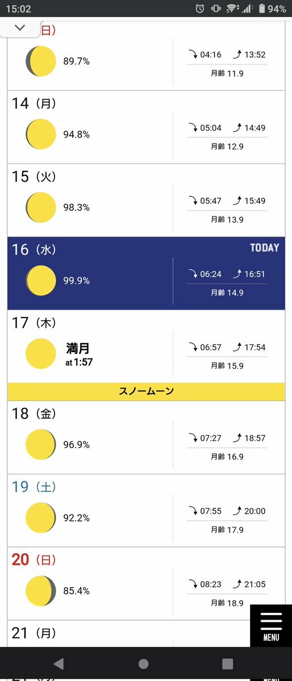Select today's highlighted row for 16 (水)
Screen dimensions: 292x681
pyautogui.click(x=146, y=273)
